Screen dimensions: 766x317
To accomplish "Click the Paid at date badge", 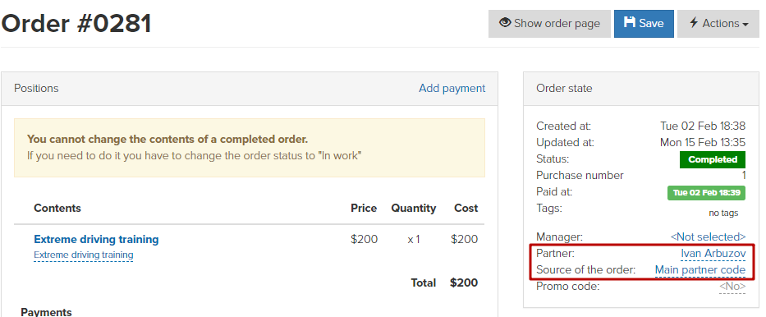I will click(x=706, y=192).
